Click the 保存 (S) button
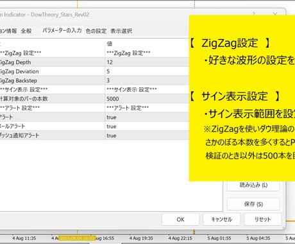 253,204
